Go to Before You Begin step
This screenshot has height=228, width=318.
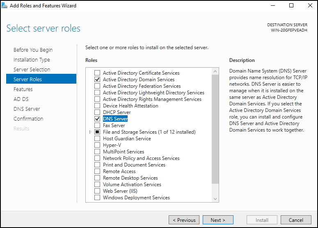coord(33,50)
